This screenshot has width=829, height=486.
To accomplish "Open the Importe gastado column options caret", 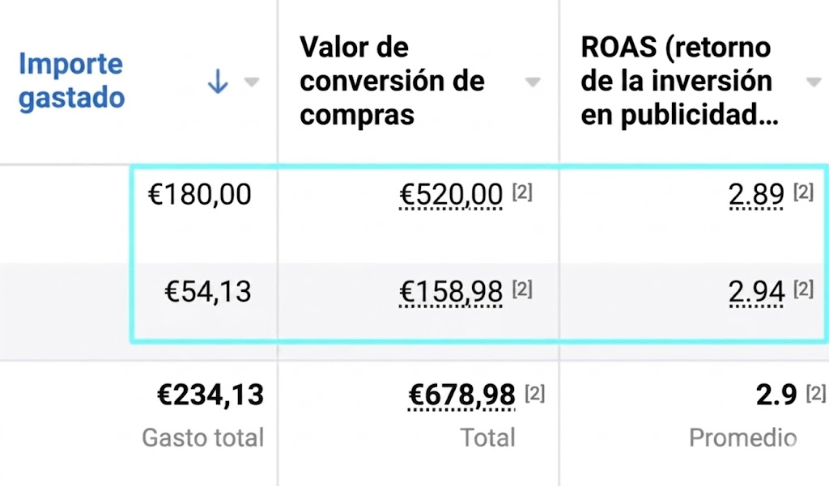I will 252,82.
